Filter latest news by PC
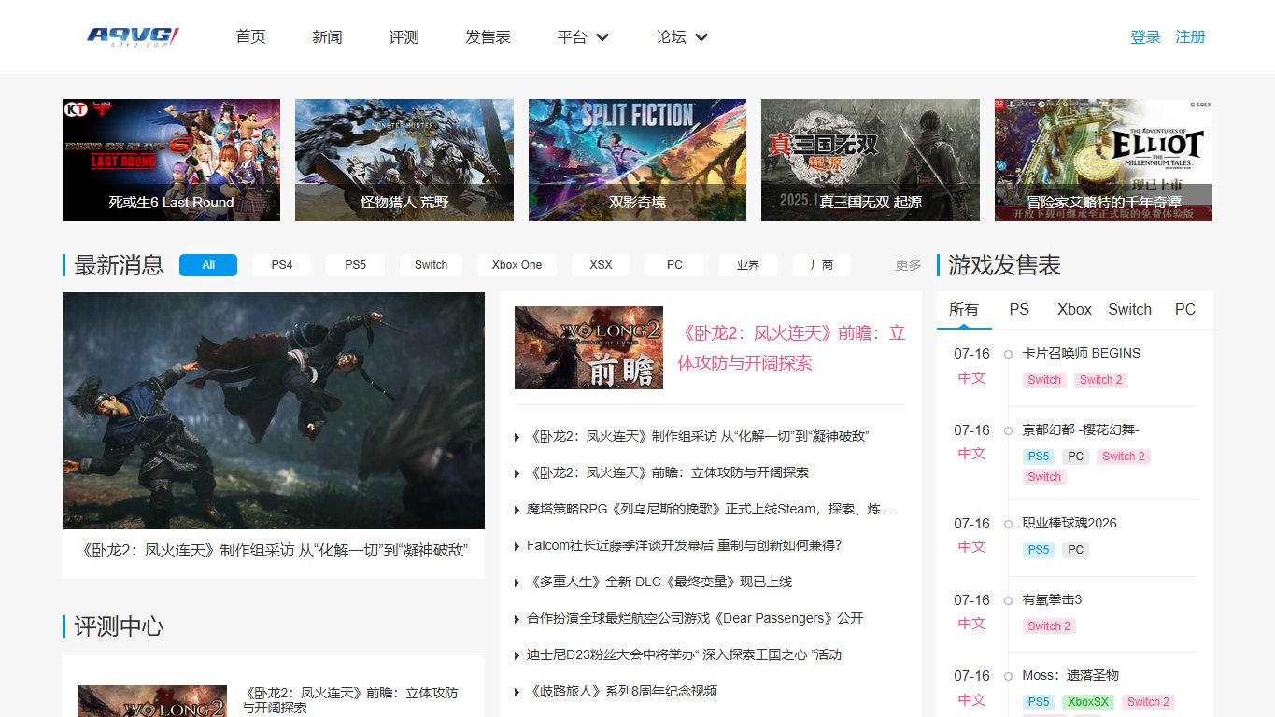 [674, 265]
